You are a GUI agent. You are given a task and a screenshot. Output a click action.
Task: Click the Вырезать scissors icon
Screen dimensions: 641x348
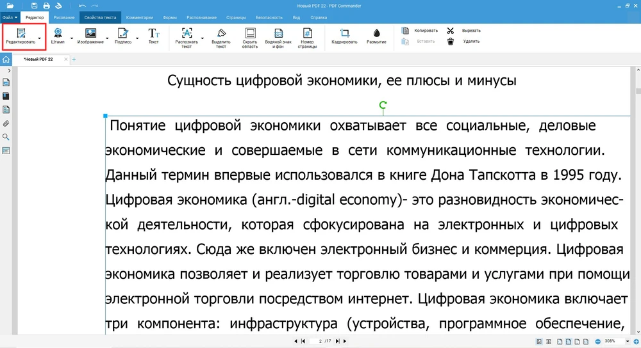pyautogui.click(x=451, y=30)
